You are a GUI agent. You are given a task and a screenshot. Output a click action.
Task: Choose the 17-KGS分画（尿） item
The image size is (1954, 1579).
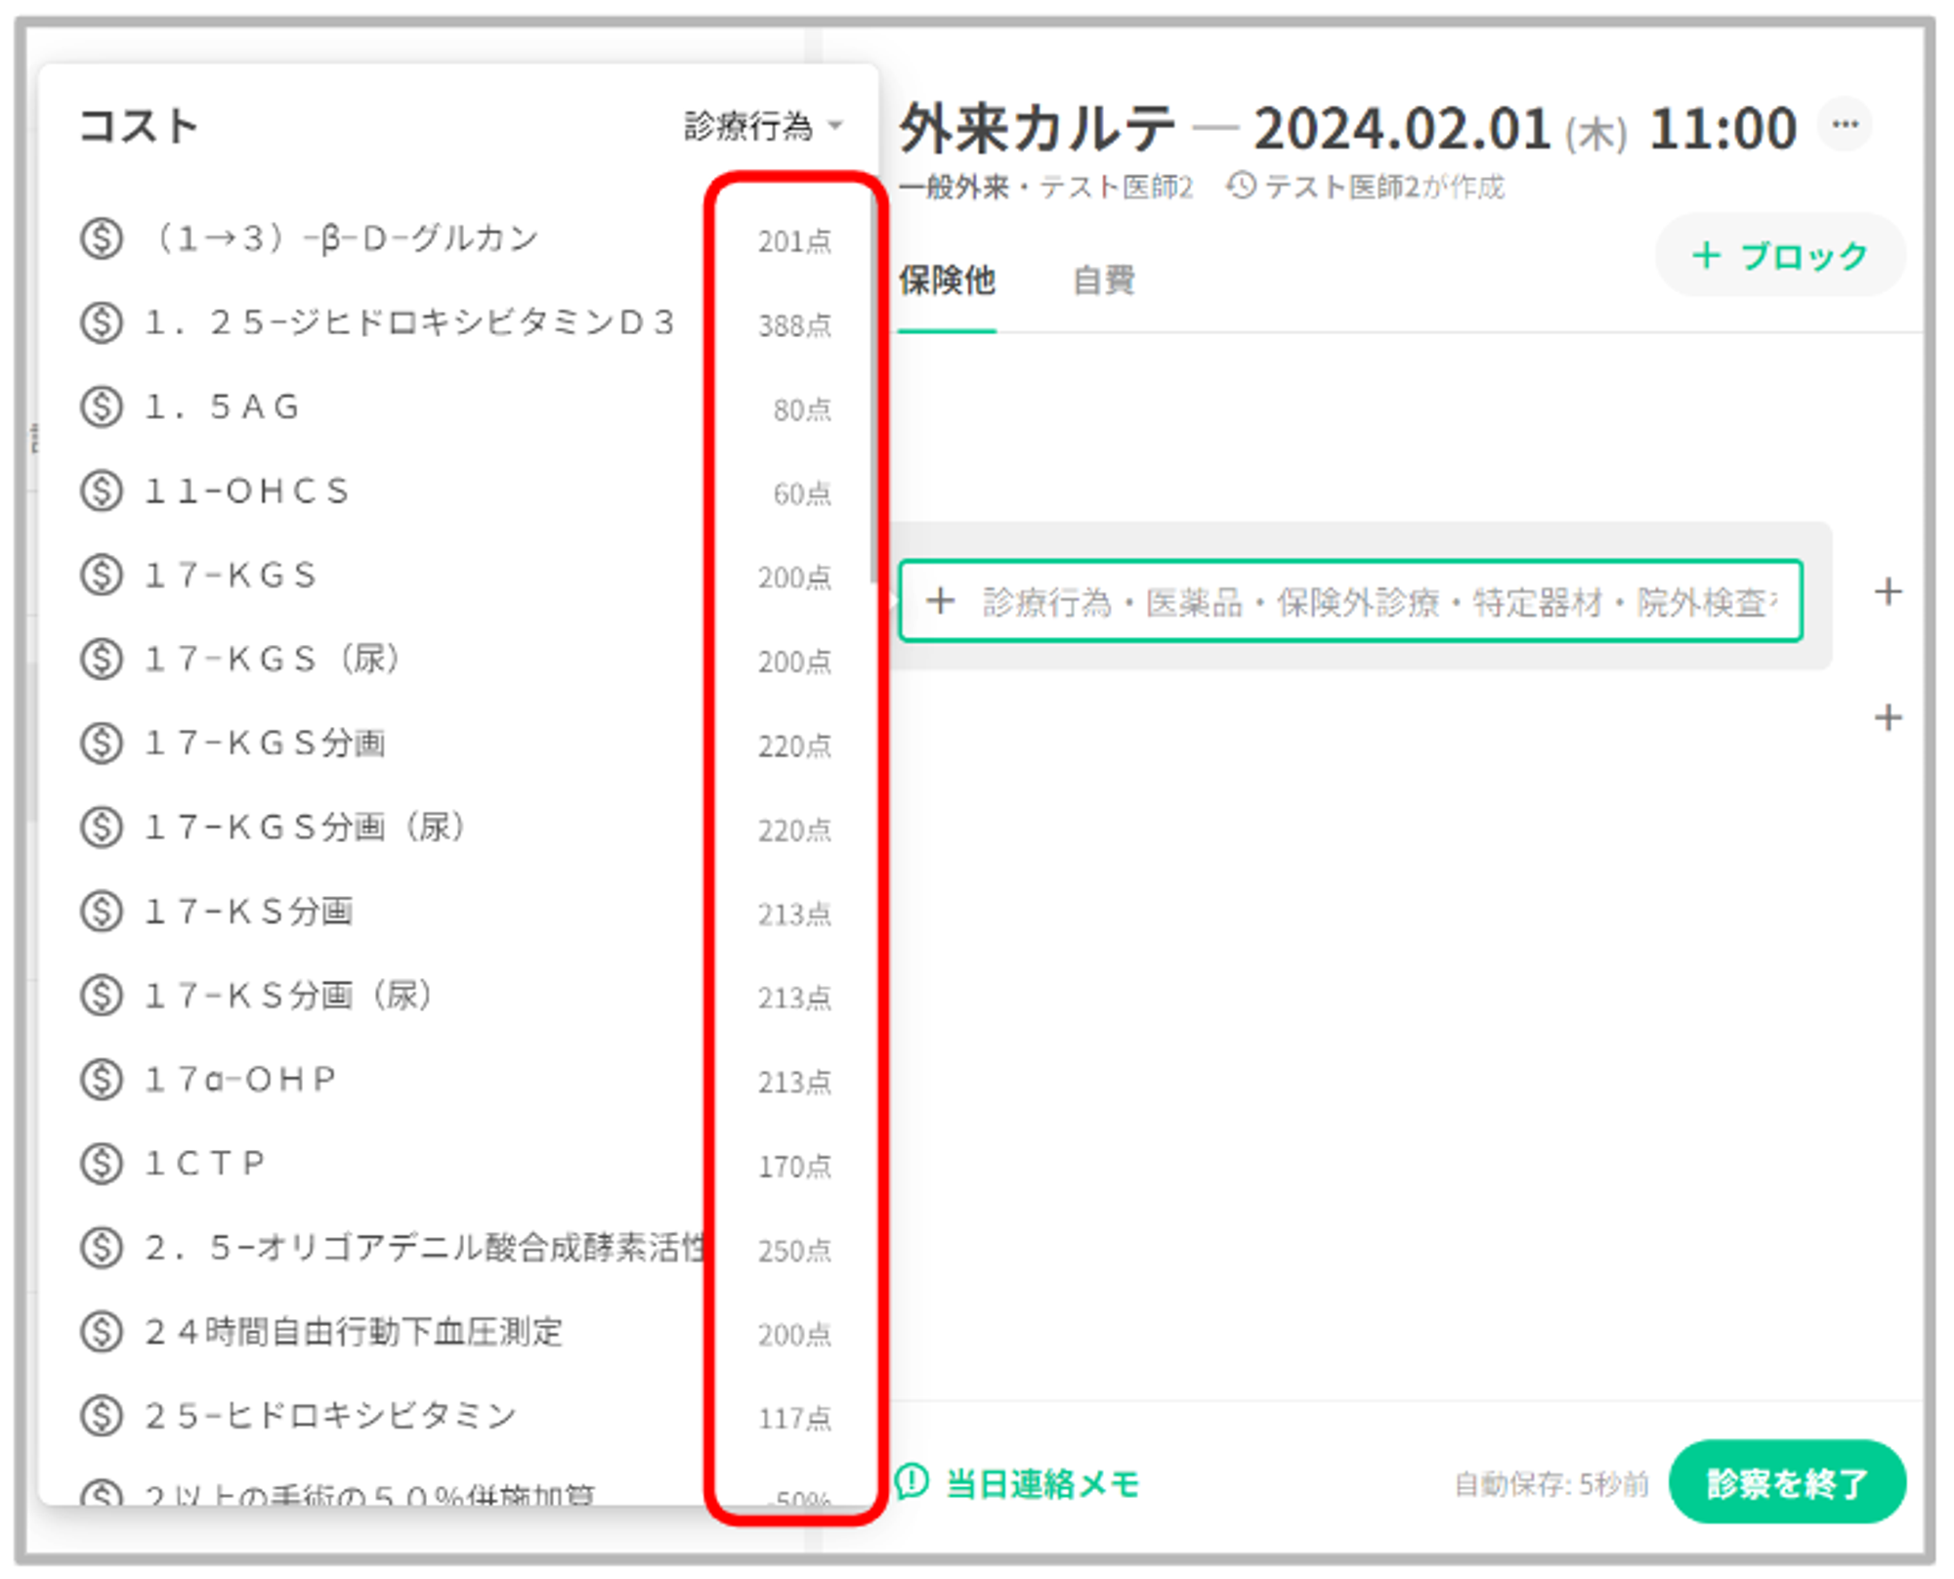[305, 828]
